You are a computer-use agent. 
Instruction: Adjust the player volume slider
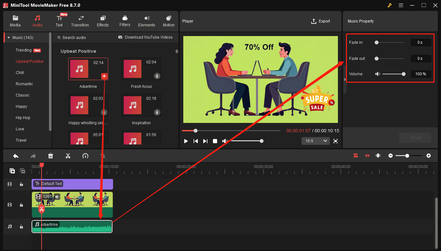(246, 141)
